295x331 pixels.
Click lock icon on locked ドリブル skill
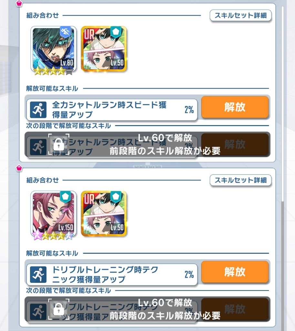(59, 309)
